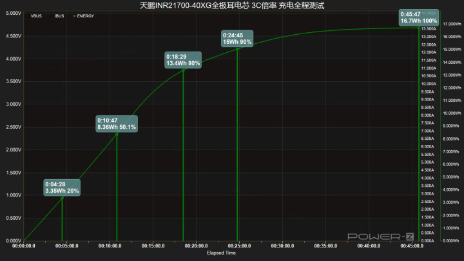The image size is (464, 261).
Task: Click the 1.000Wh energy axis label
Action: pyautogui.click(x=451, y=228)
